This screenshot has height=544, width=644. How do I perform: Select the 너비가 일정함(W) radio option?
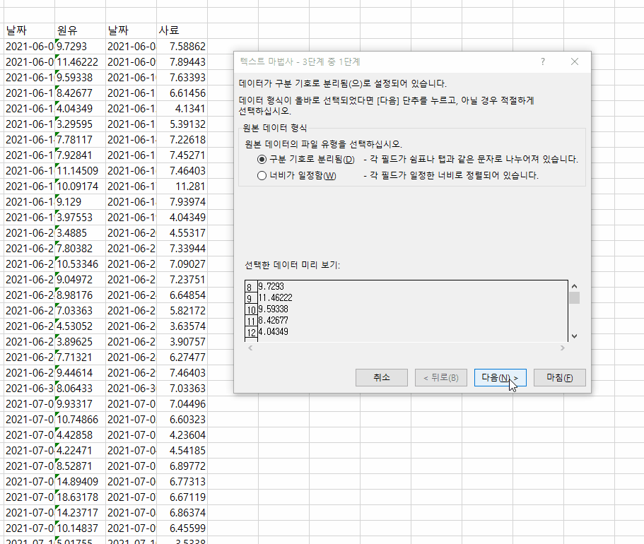(x=297, y=176)
